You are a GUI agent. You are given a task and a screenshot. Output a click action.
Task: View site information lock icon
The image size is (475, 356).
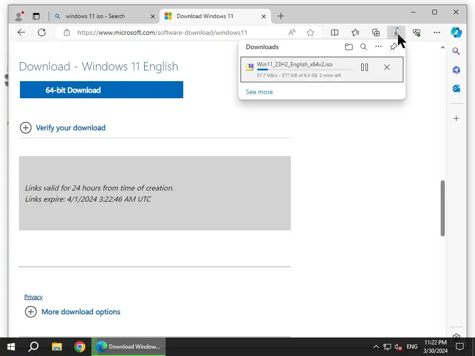tap(67, 32)
